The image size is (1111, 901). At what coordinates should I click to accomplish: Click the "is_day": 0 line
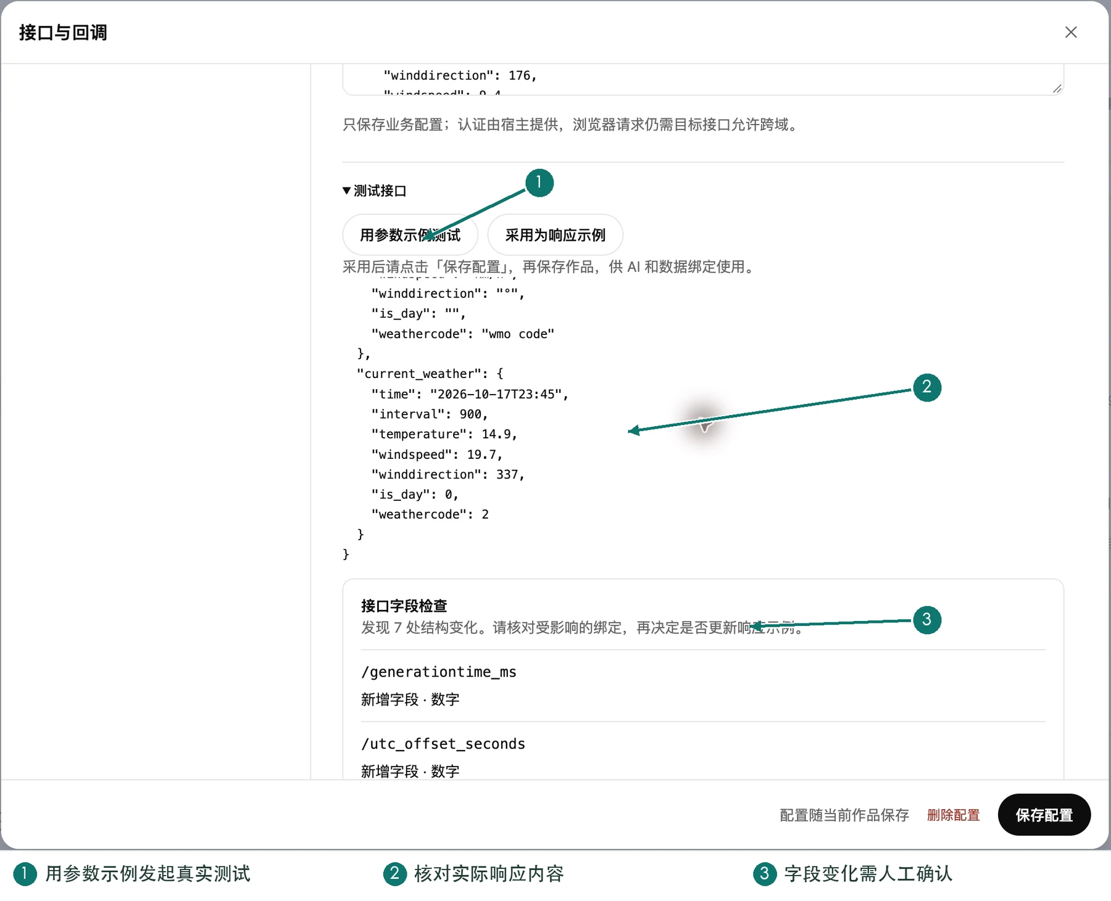coord(415,495)
